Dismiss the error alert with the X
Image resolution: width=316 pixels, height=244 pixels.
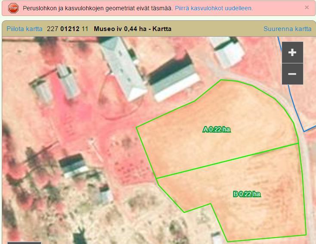[x=307, y=7]
